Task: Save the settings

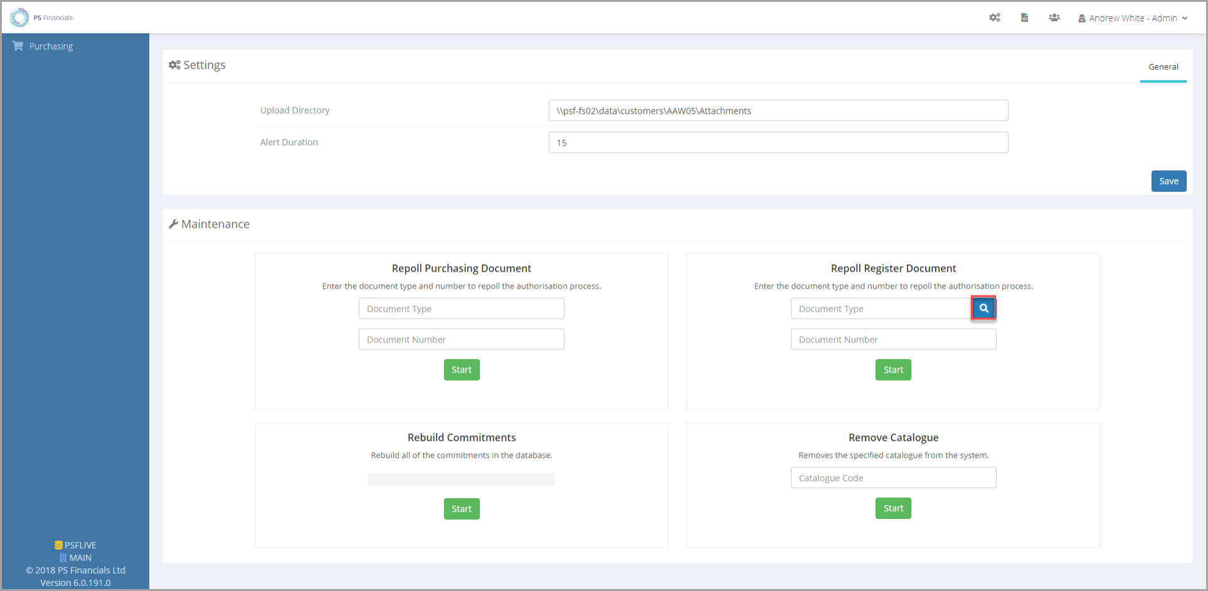Action: click(x=1168, y=181)
